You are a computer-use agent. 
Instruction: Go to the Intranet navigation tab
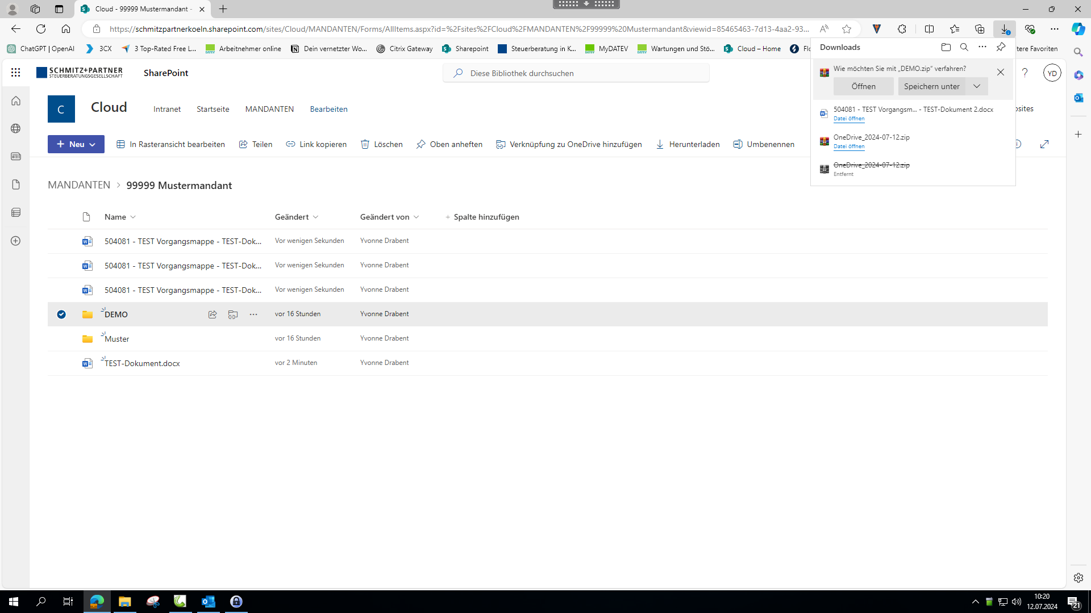coord(167,109)
